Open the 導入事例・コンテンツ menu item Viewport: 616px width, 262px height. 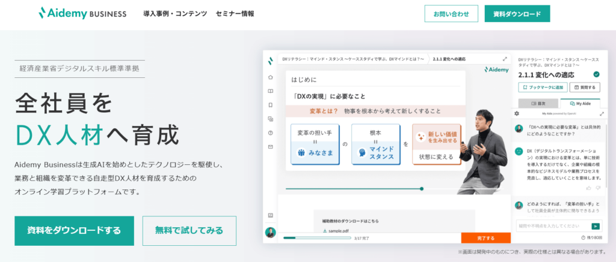pos(175,14)
